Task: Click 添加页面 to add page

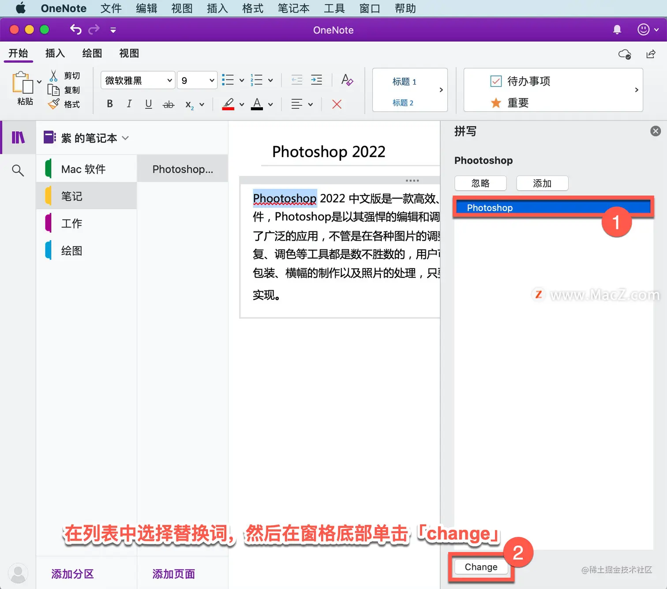Action: tap(174, 574)
